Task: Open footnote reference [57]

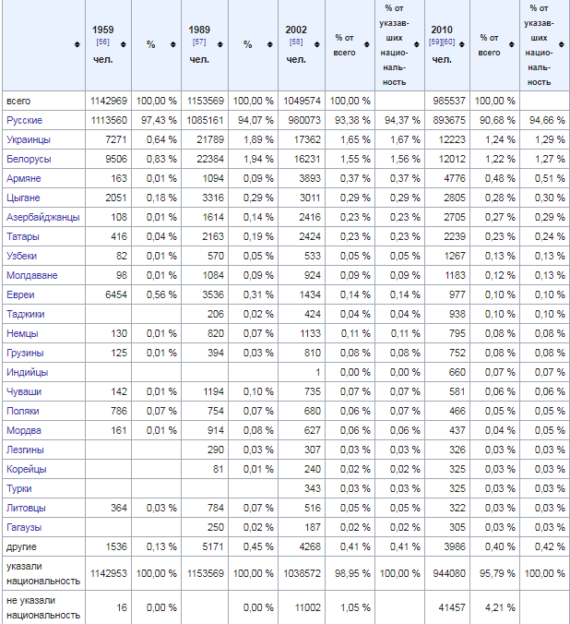Action: pos(199,42)
